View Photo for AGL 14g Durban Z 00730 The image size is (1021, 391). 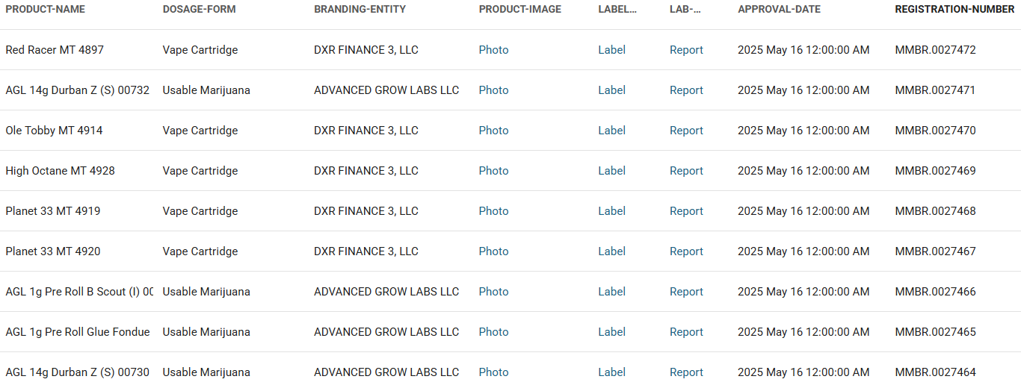click(493, 372)
